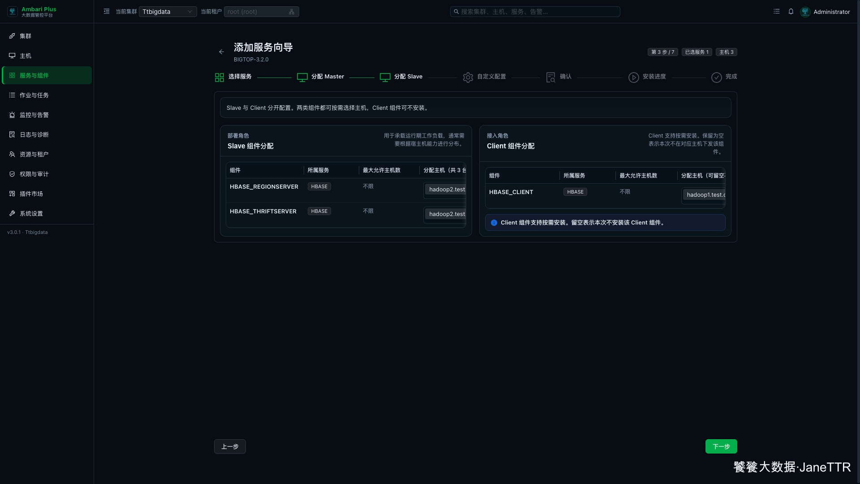Screen dimensions: 860x484
Task: Click the 选择服务 step label
Action: click(240, 77)
